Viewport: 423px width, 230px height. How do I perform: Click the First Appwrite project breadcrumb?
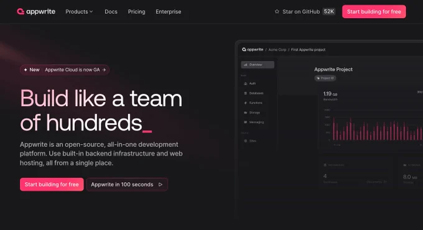click(x=308, y=50)
